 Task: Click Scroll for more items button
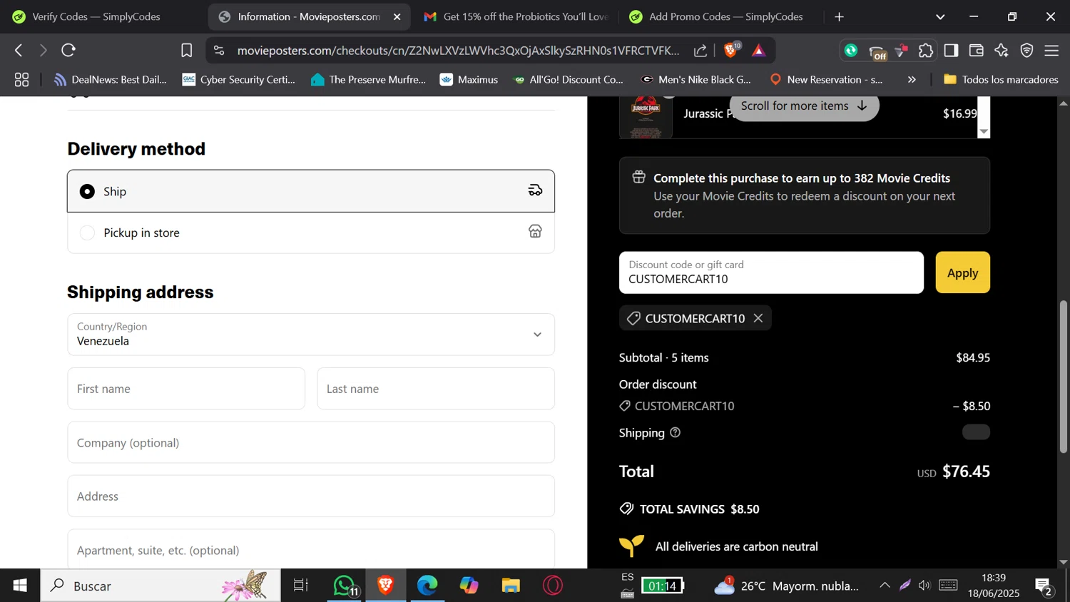click(804, 106)
